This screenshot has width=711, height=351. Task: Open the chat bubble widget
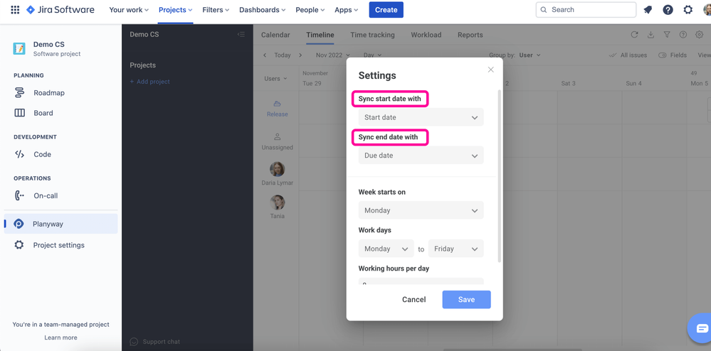click(x=702, y=328)
